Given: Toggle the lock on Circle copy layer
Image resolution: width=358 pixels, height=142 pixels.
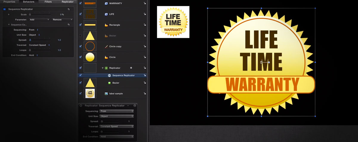Looking at the screenshot, I should pyautogui.click(x=144, y=47).
